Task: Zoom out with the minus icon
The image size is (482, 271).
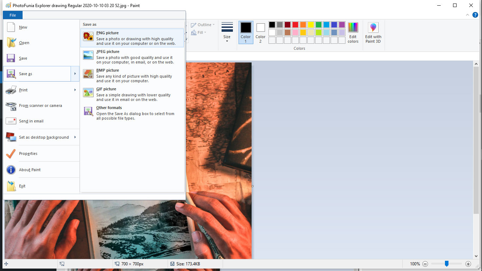Action: [x=425, y=264]
